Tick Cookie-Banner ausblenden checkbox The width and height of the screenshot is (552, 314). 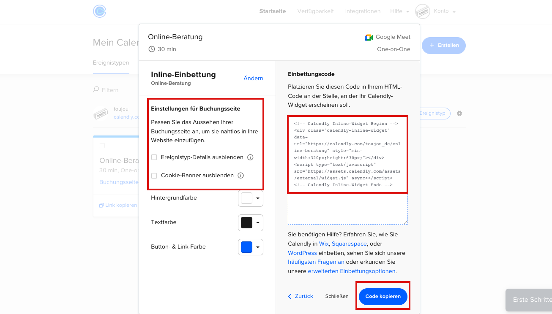(154, 176)
